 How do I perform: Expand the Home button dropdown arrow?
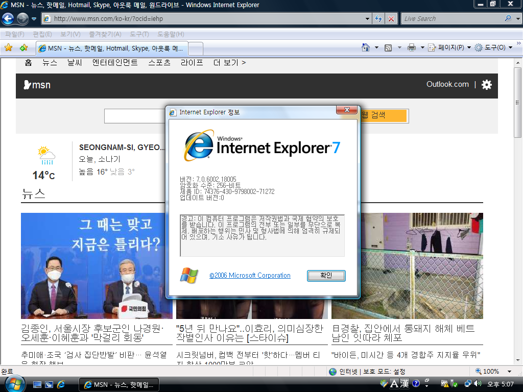tap(376, 47)
